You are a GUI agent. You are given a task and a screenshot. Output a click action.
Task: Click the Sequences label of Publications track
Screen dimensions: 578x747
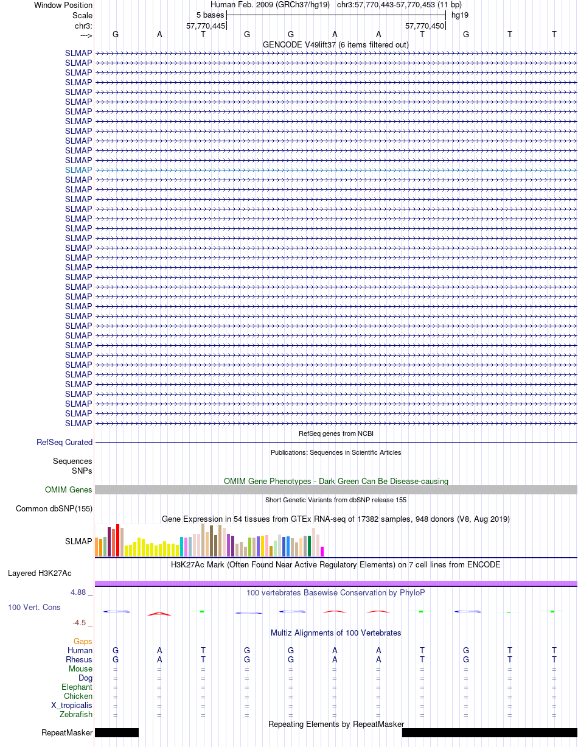pyautogui.click(x=72, y=461)
